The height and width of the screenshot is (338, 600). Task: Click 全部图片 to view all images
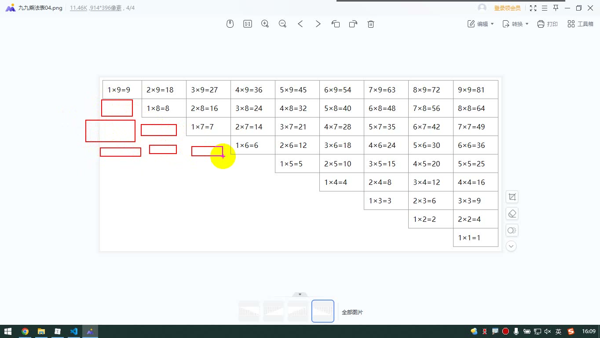click(352, 312)
